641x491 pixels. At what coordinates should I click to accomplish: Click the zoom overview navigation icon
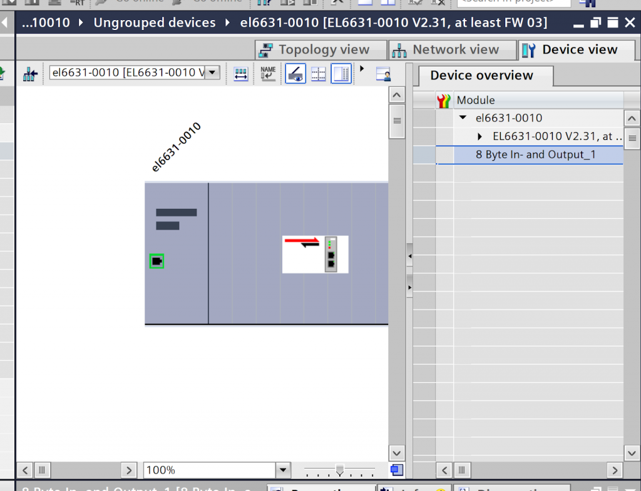tap(396, 470)
